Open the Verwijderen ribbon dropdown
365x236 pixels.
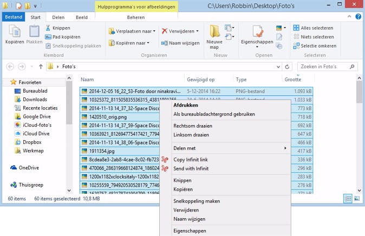click(180, 31)
